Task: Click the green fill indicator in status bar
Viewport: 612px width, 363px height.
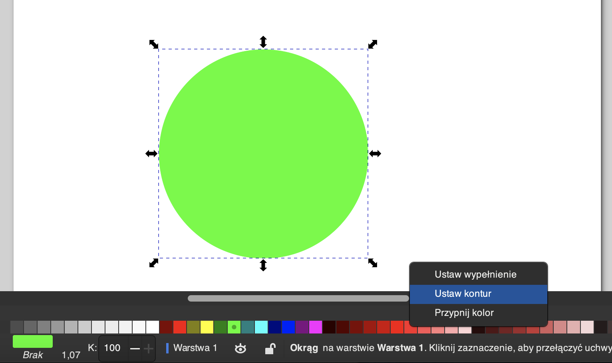Action: click(x=33, y=341)
